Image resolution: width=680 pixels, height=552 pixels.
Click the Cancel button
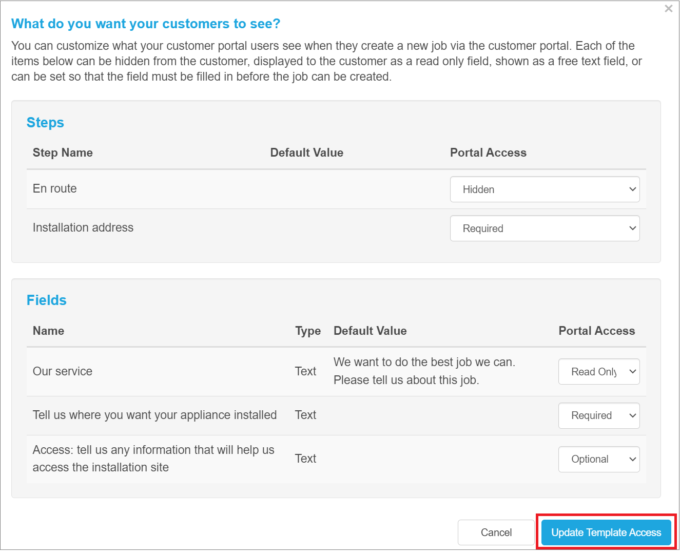[496, 532]
